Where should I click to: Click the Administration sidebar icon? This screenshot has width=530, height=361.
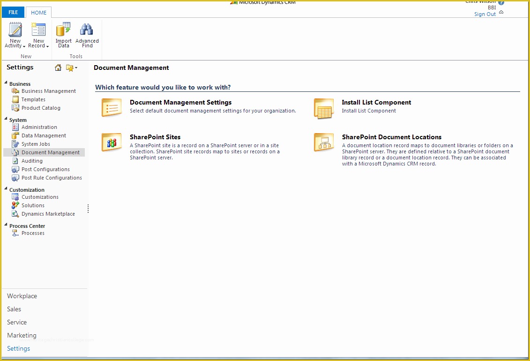[15, 127]
